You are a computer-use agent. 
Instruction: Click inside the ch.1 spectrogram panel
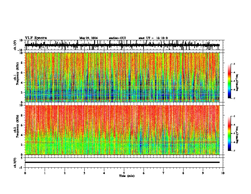[x=122, y=77]
